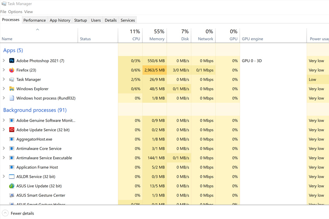The width and height of the screenshot is (329, 219).
Task: Expand the ASLDR Service (32 bit) group
Action: point(4,176)
